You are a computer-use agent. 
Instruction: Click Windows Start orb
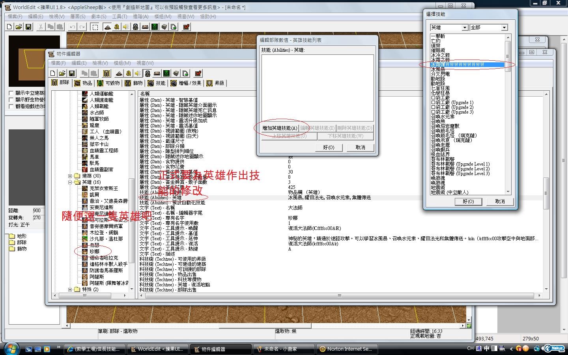pyautogui.click(x=11, y=349)
